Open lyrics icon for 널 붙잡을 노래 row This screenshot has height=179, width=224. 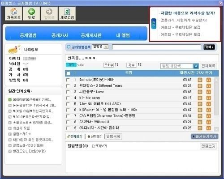[x=200, y=110]
